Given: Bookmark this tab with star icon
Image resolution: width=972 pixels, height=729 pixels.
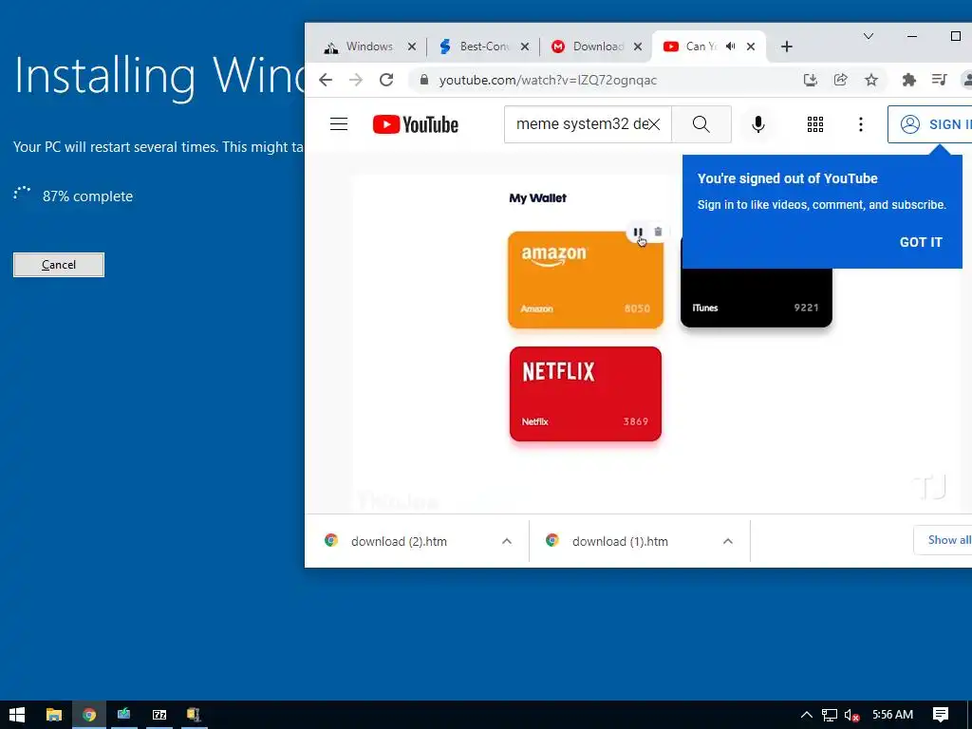Looking at the screenshot, I should click(x=871, y=80).
